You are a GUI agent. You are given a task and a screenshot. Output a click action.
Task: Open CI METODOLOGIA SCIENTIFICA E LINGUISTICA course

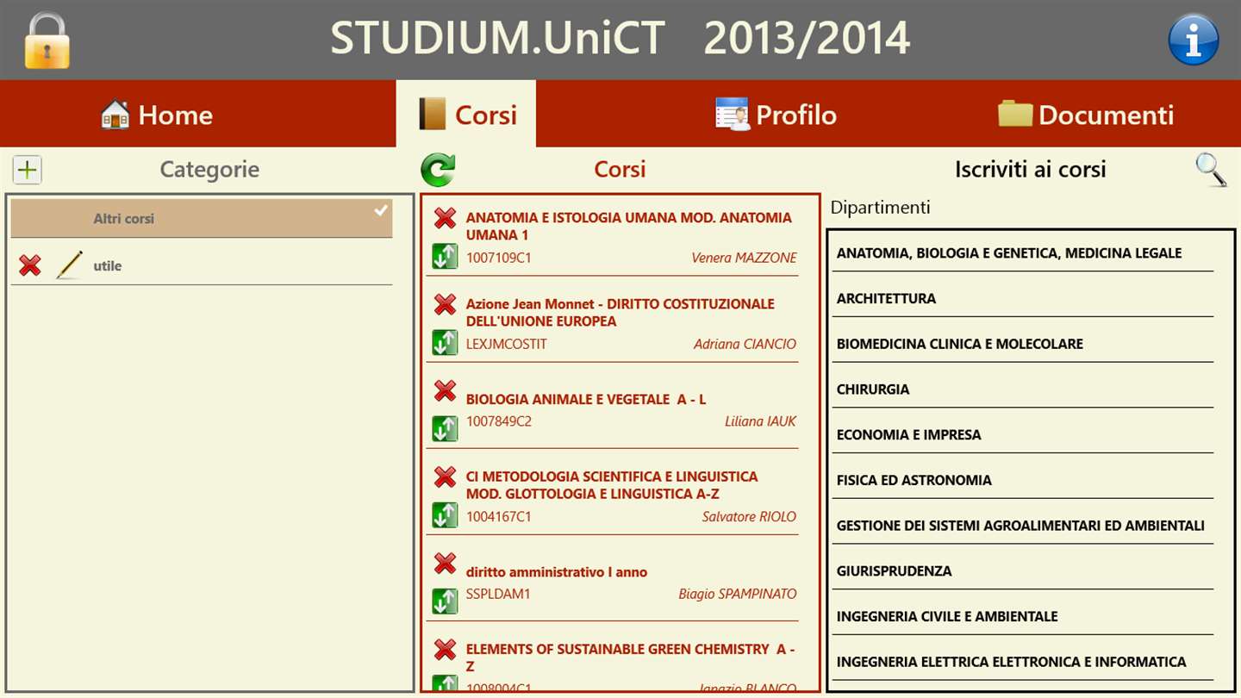(x=612, y=485)
